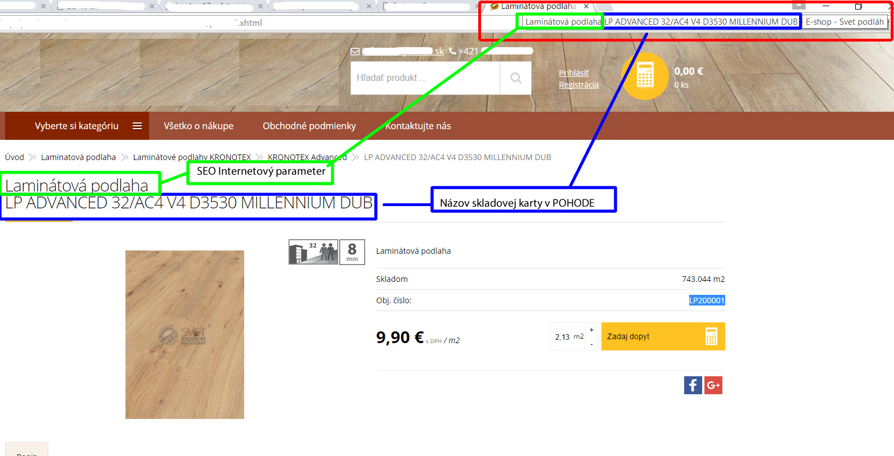Click the Prihlásiť link
Viewport: 894px width, 456px height.
pos(574,73)
